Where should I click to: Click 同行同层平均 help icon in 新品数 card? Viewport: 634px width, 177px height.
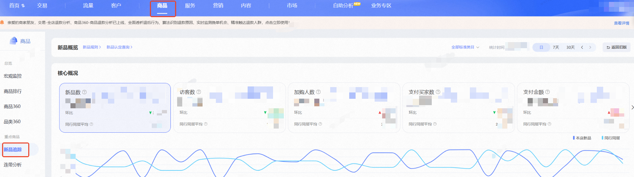click(91, 124)
